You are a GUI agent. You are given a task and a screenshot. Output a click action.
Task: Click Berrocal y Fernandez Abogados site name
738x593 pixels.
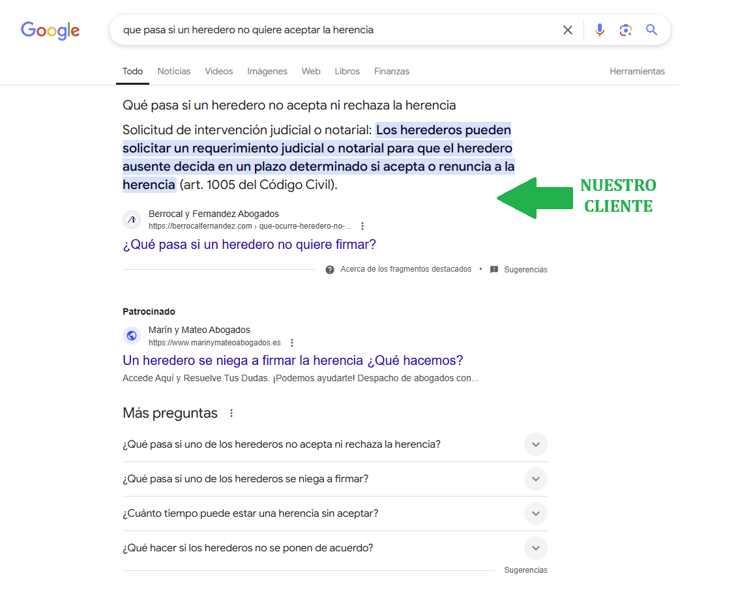pos(214,214)
